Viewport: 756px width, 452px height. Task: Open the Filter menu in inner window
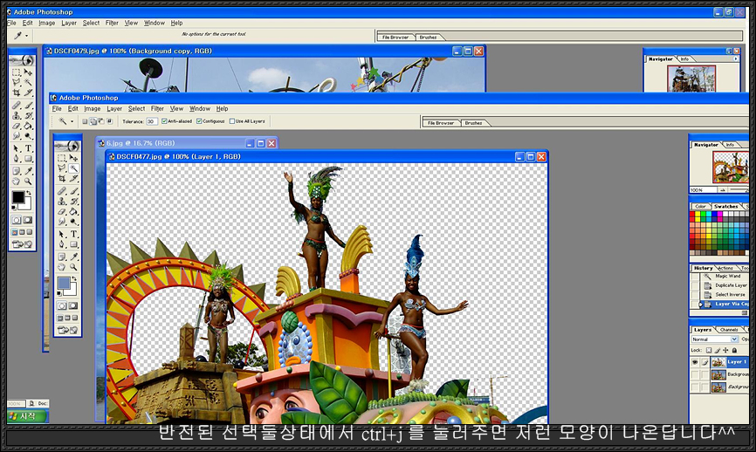tap(157, 109)
